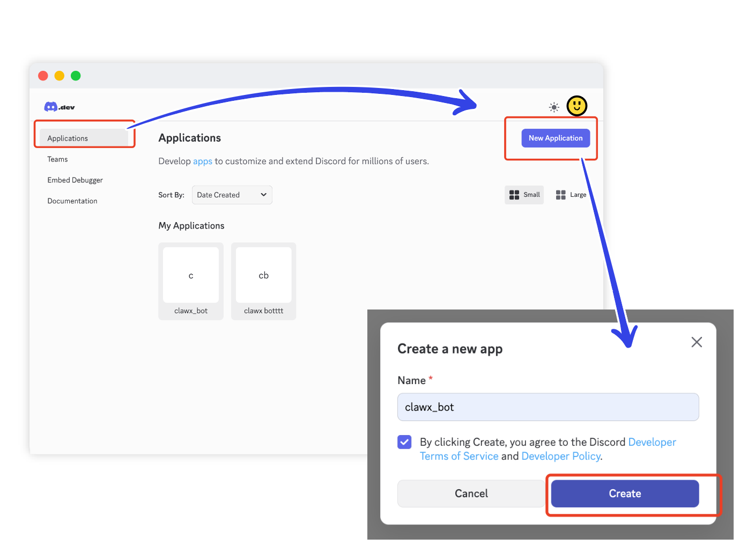This screenshot has width=754, height=560.
Task: Switch to Small grid view
Action: pyautogui.click(x=524, y=195)
